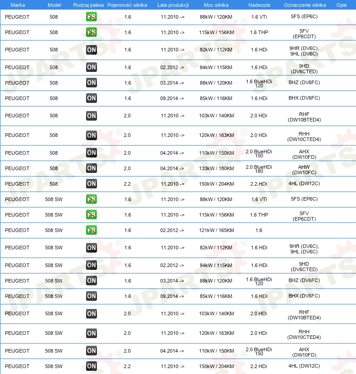Click the petrol icon in the 508 SW 1.6 VTi row
Screen dimensions: 356x374
pyautogui.click(x=92, y=199)
